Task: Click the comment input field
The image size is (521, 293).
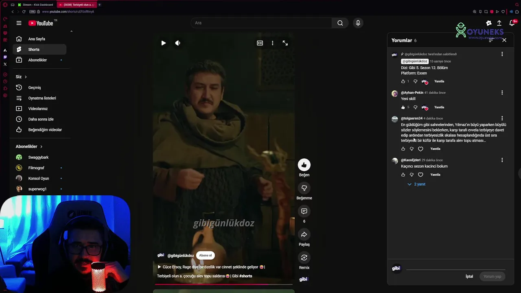Action: click(x=455, y=268)
